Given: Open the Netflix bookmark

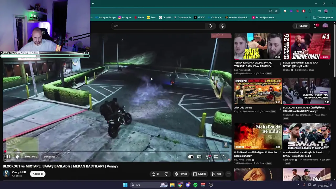Looking at the screenshot, I should click(139, 18).
